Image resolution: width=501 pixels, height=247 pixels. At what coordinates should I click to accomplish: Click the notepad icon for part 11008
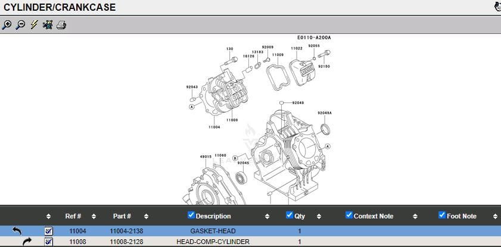tap(49, 242)
